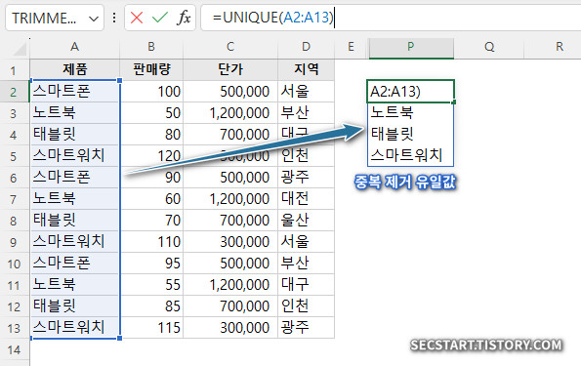Click cell B2 with value 100
The width and height of the screenshot is (581, 366).
coord(151,91)
